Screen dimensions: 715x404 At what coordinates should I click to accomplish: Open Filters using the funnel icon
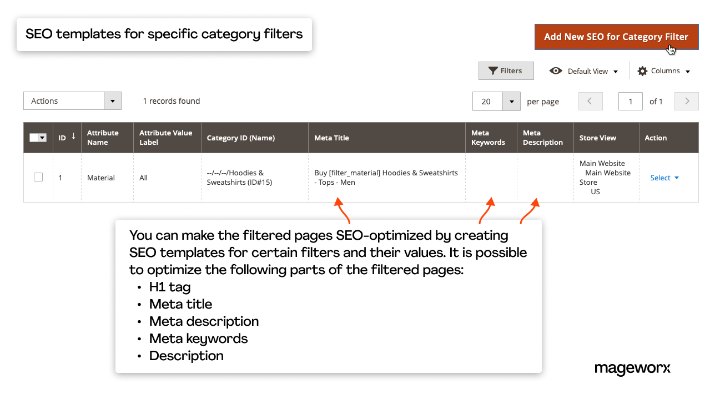492,70
